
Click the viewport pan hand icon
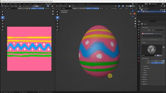pos(135,21)
